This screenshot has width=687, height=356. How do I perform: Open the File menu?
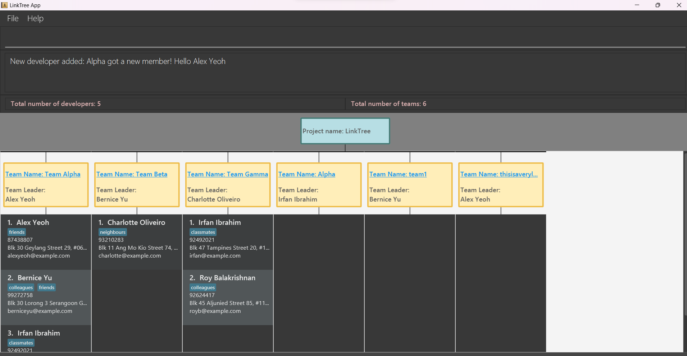pos(13,18)
